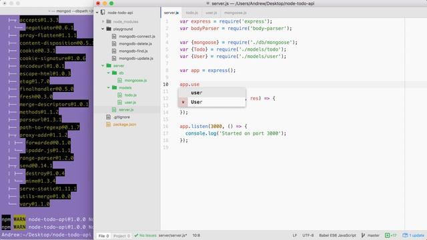Open mongodb-update.js in the tree
Screen dimensions: 427x240
click(136, 58)
